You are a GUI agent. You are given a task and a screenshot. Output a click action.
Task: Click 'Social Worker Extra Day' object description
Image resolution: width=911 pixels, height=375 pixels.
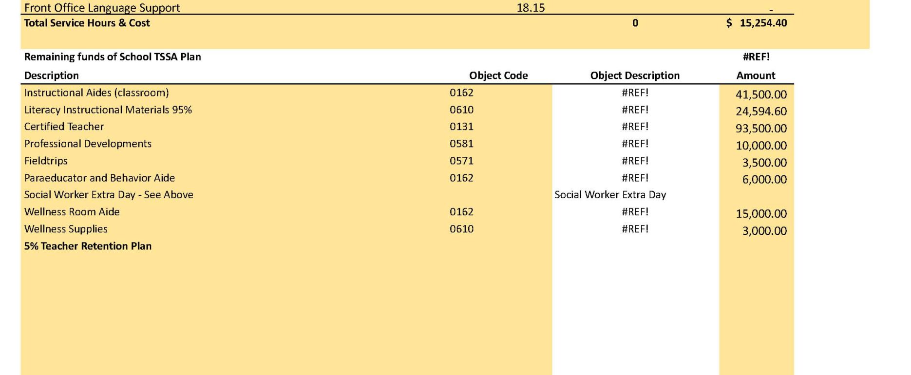pyautogui.click(x=610, y=195)
